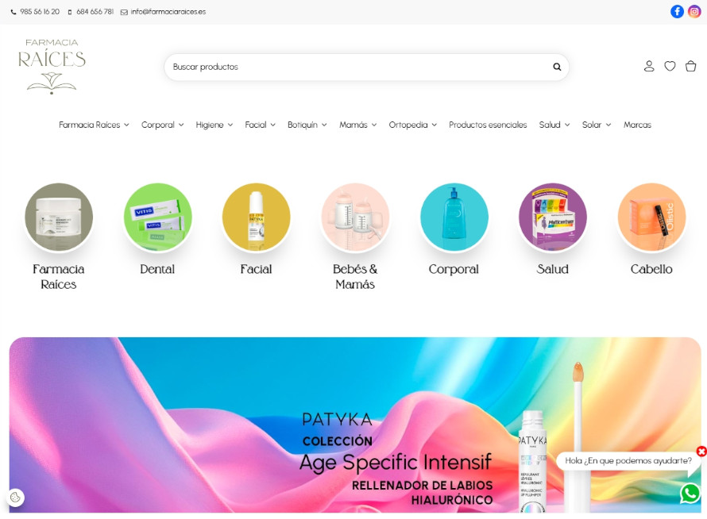Open the user account icon
The height and width of the screenshot is (519, 707).
pos(649,67)
